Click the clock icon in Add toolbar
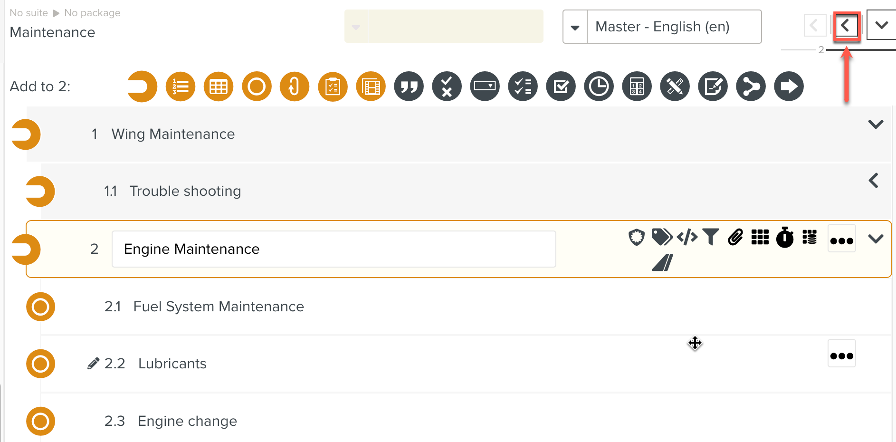This screenshot has height=442, width=896. point(599,86)
